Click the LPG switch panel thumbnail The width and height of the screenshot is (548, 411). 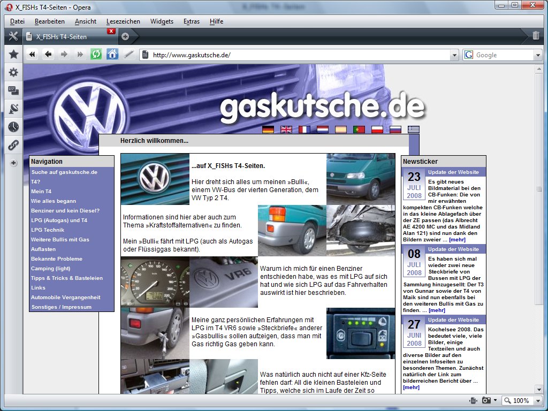[x=361, y=333]
